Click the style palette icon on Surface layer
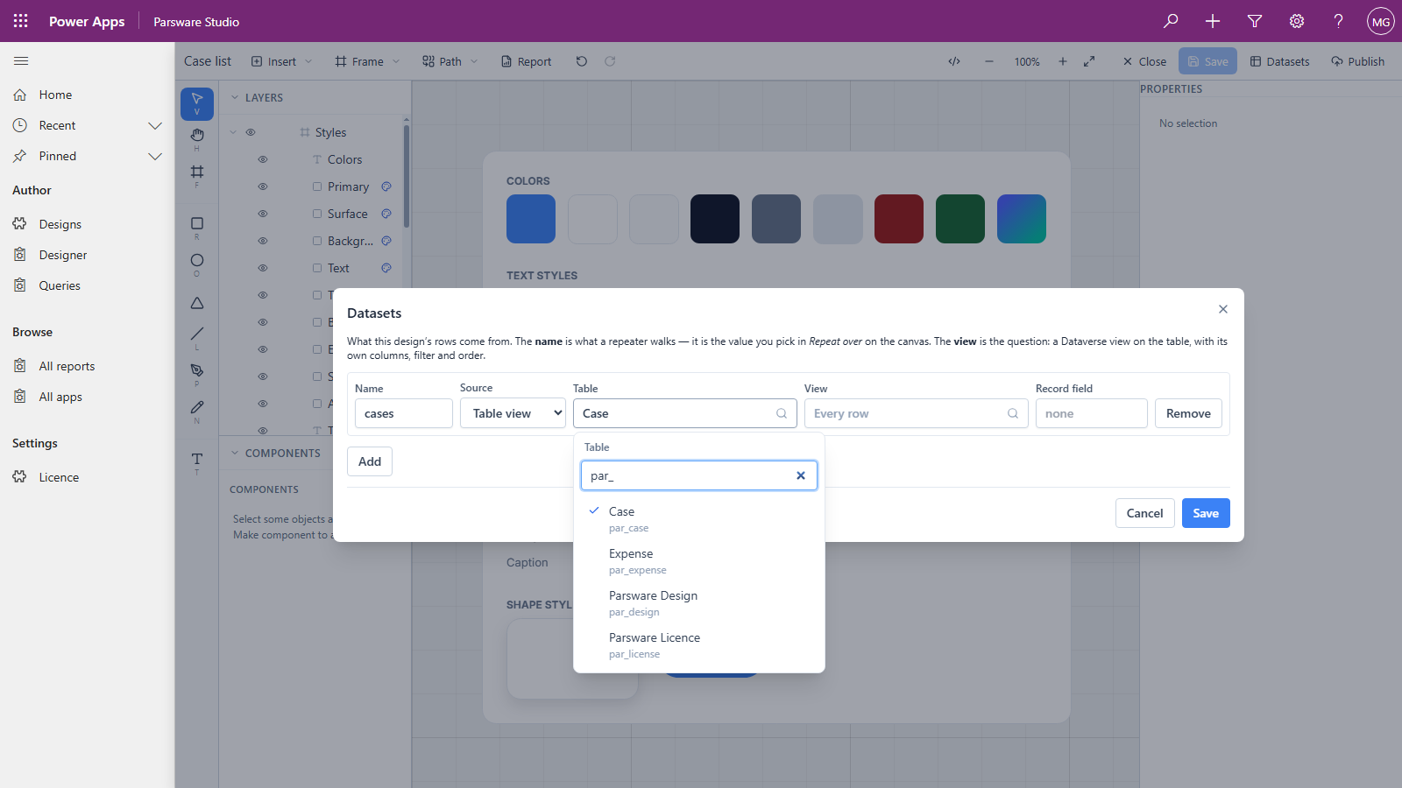1402x788 pixels. [386, 214]
